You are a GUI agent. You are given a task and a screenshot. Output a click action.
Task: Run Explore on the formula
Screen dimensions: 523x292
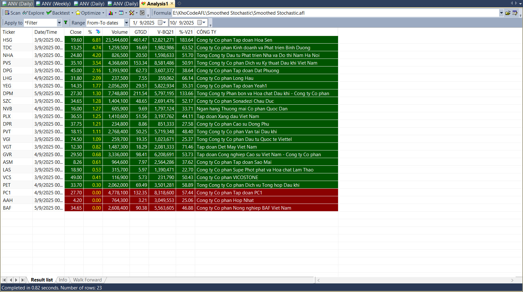coord(33,13)
